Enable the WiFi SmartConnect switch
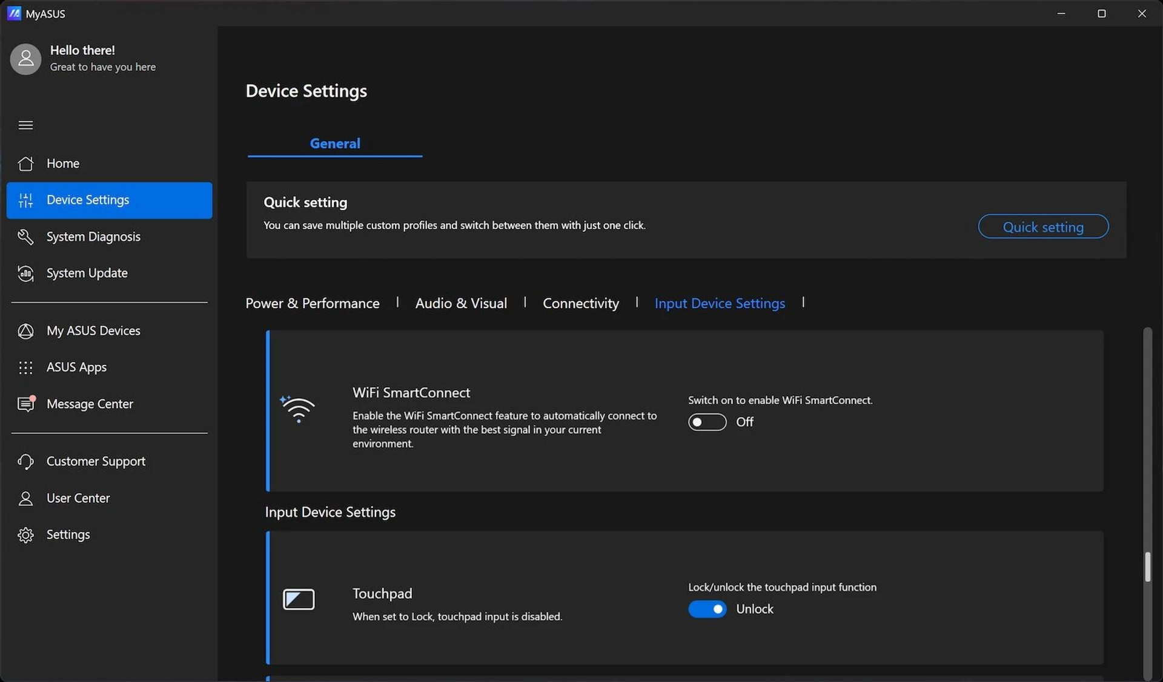Image resolution: width=1163 pixels, height=682 pixels. (707, 422)
